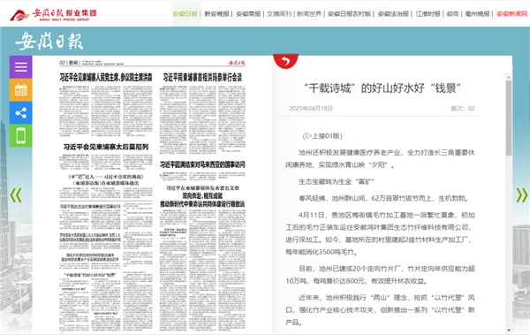Open headline 习近平会见柬埔寨太后莫尼列 on page
This screenshot has width=530, height=335.
click(x=106, y=147)
